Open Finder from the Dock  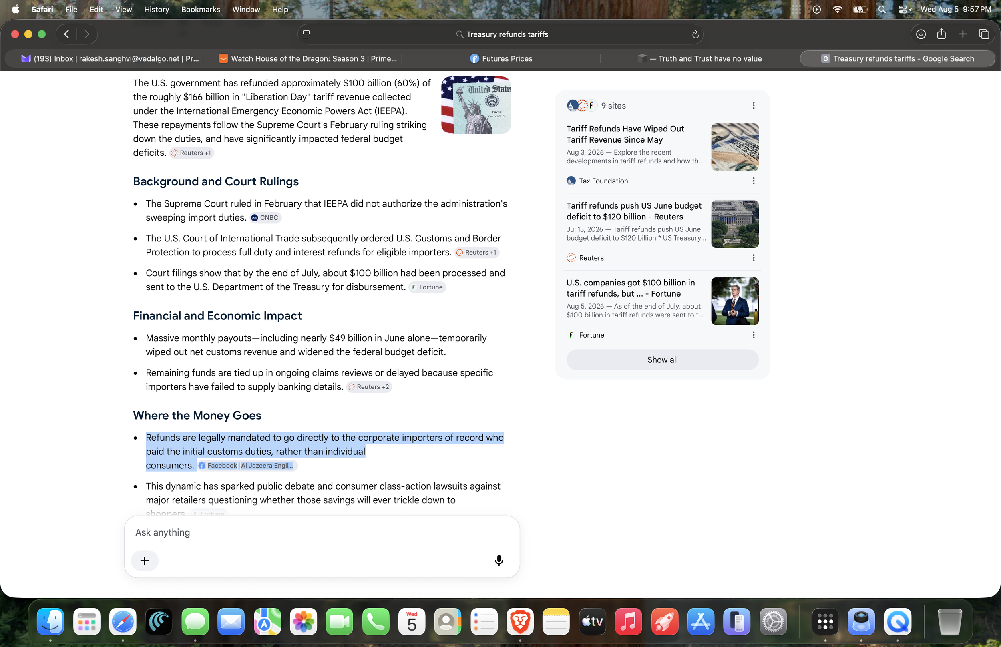pos(50,621)
